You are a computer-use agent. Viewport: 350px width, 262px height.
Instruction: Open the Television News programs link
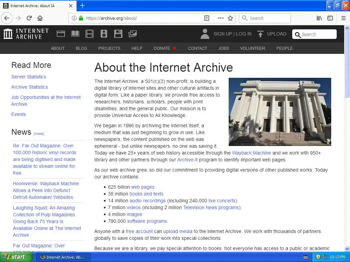[211, 208]
